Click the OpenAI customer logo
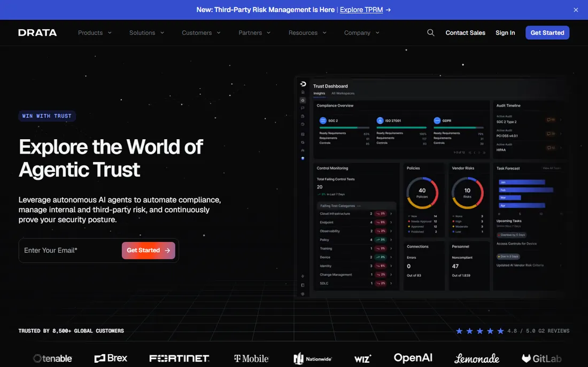This screenshot has height=367, width=588. coord(413,358)
